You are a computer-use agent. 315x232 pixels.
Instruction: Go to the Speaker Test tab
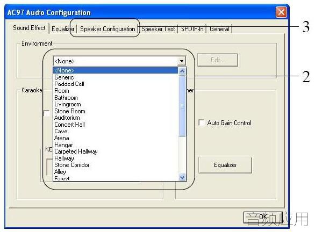pos(158,29)
